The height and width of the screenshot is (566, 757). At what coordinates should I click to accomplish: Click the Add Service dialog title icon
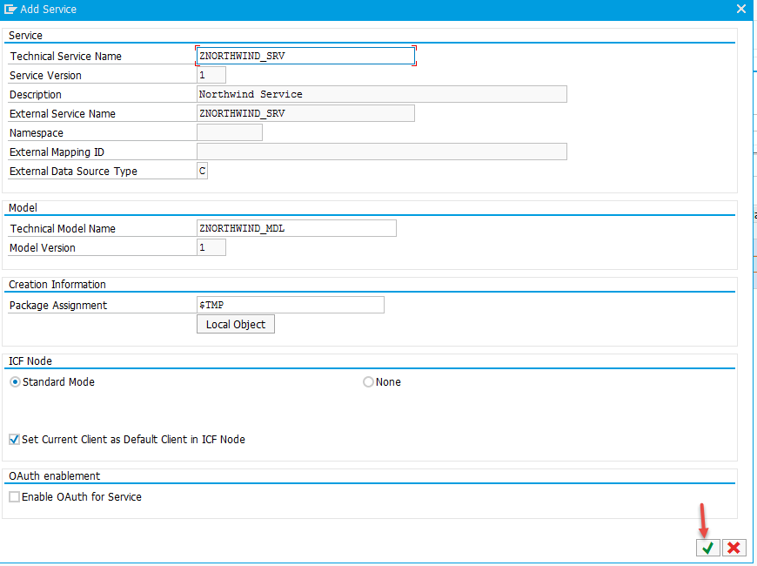tap(10, 10)
